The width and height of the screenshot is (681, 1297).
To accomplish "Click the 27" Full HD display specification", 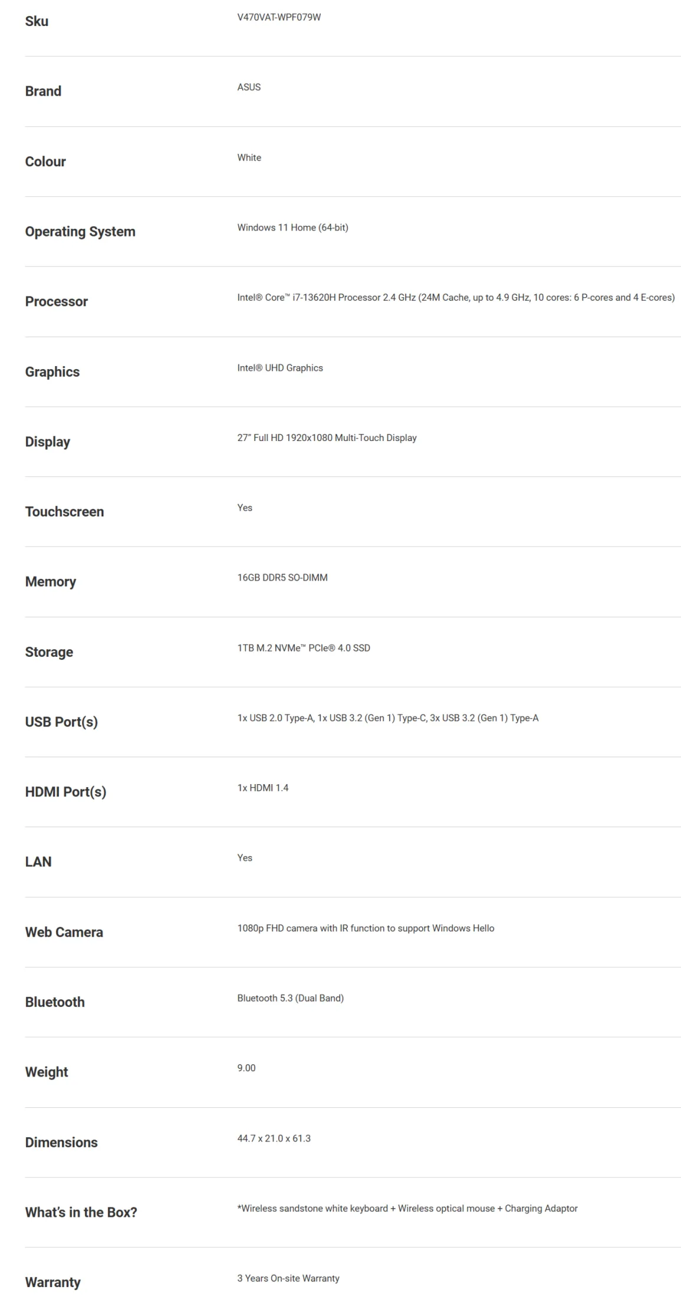I will click(327, 438).
